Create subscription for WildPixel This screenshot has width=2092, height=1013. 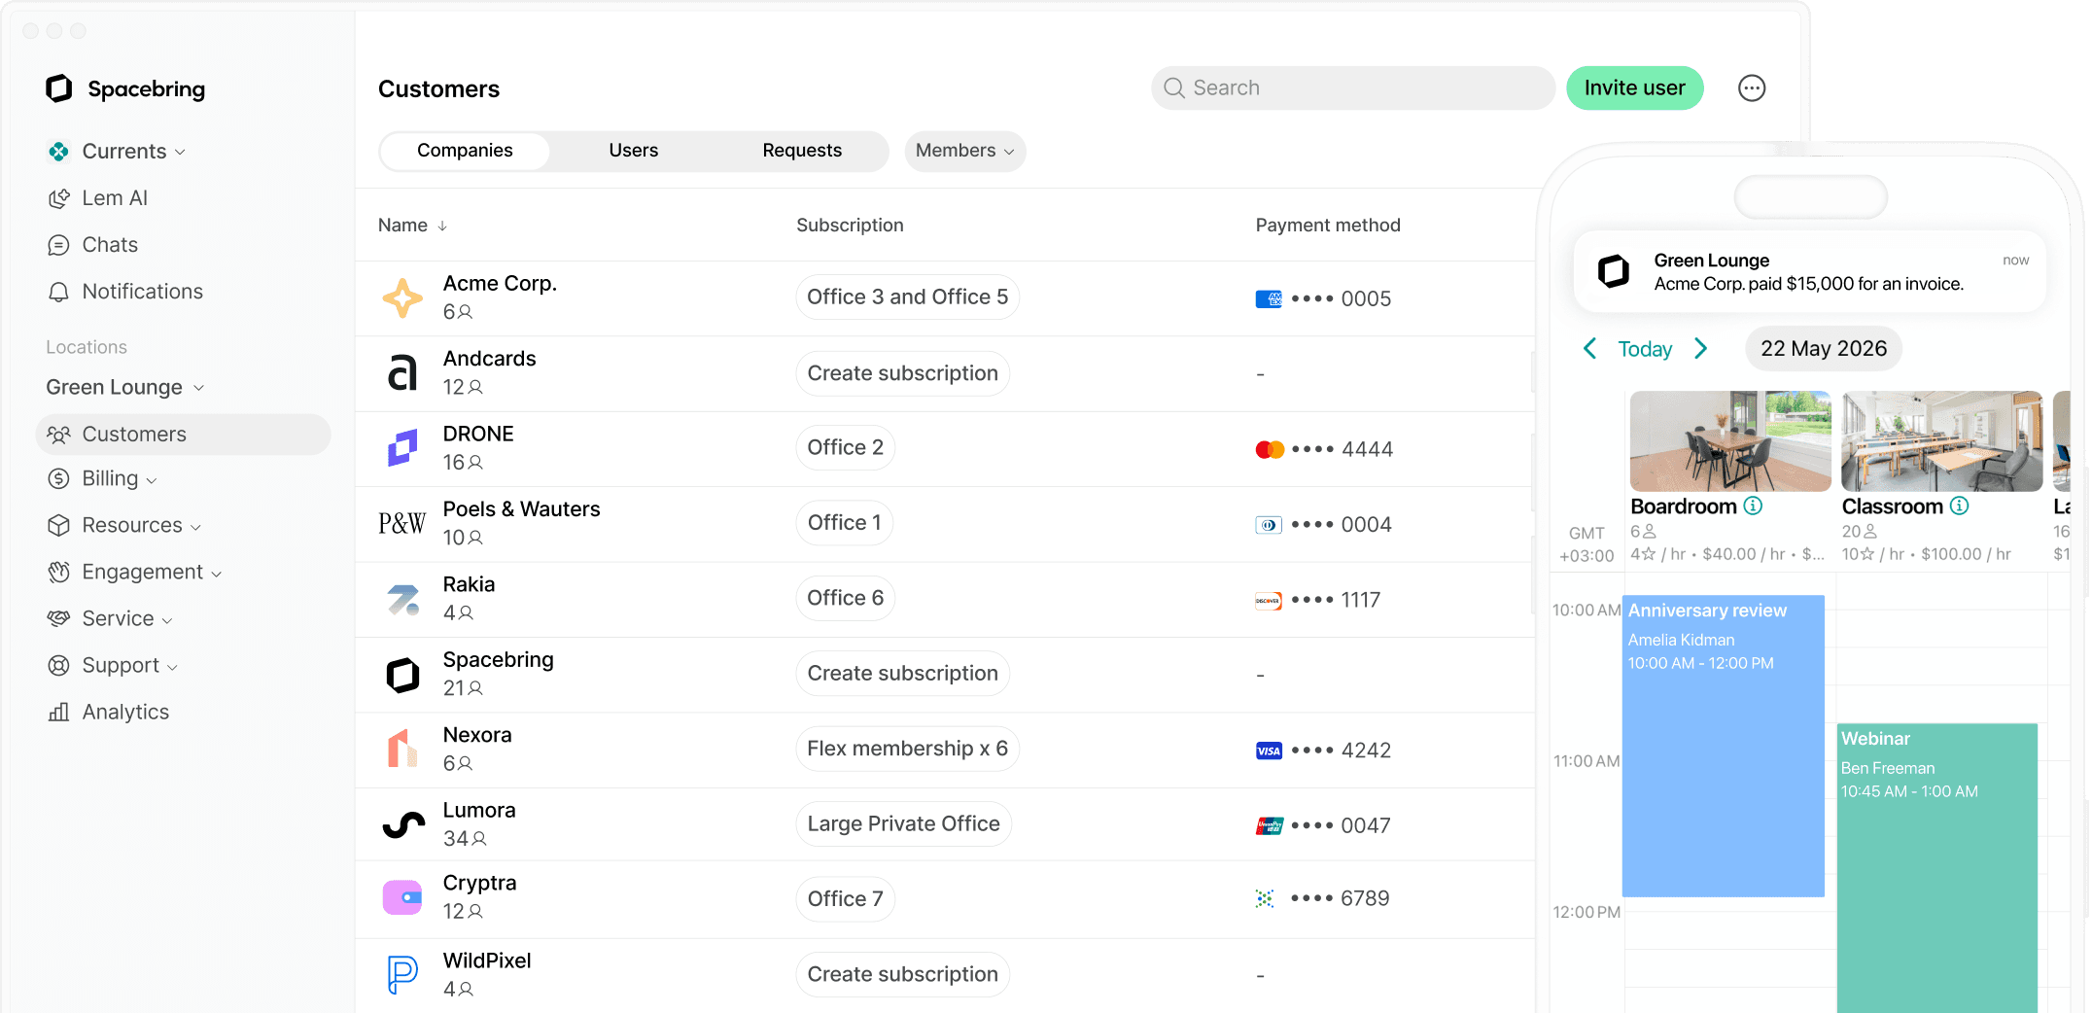point(902,974)
